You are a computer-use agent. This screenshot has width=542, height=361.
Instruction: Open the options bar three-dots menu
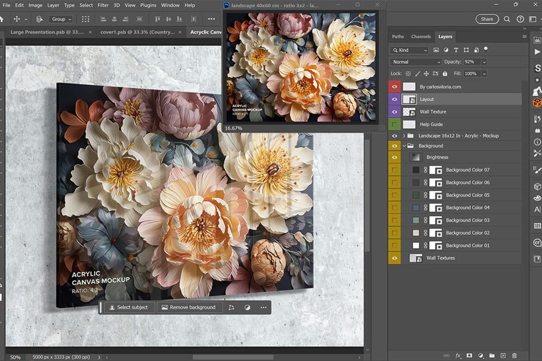tap(211, 19)
